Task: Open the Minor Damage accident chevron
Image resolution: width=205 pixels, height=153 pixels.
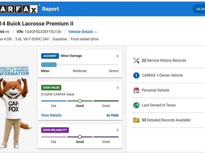Action: (x=118, y=56)
